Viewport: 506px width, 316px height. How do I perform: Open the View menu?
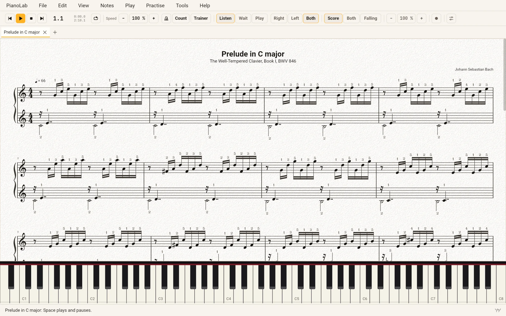[83, 6]
